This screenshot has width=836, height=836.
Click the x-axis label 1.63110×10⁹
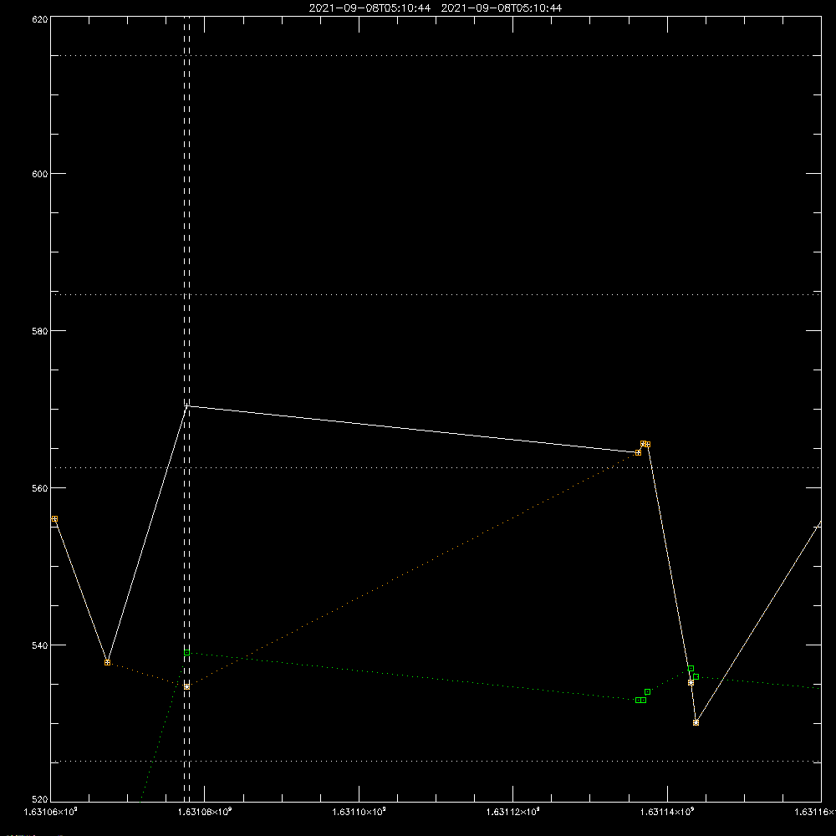(359, 812)
